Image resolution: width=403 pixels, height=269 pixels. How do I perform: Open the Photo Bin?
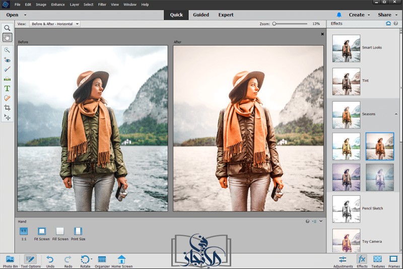10,259
